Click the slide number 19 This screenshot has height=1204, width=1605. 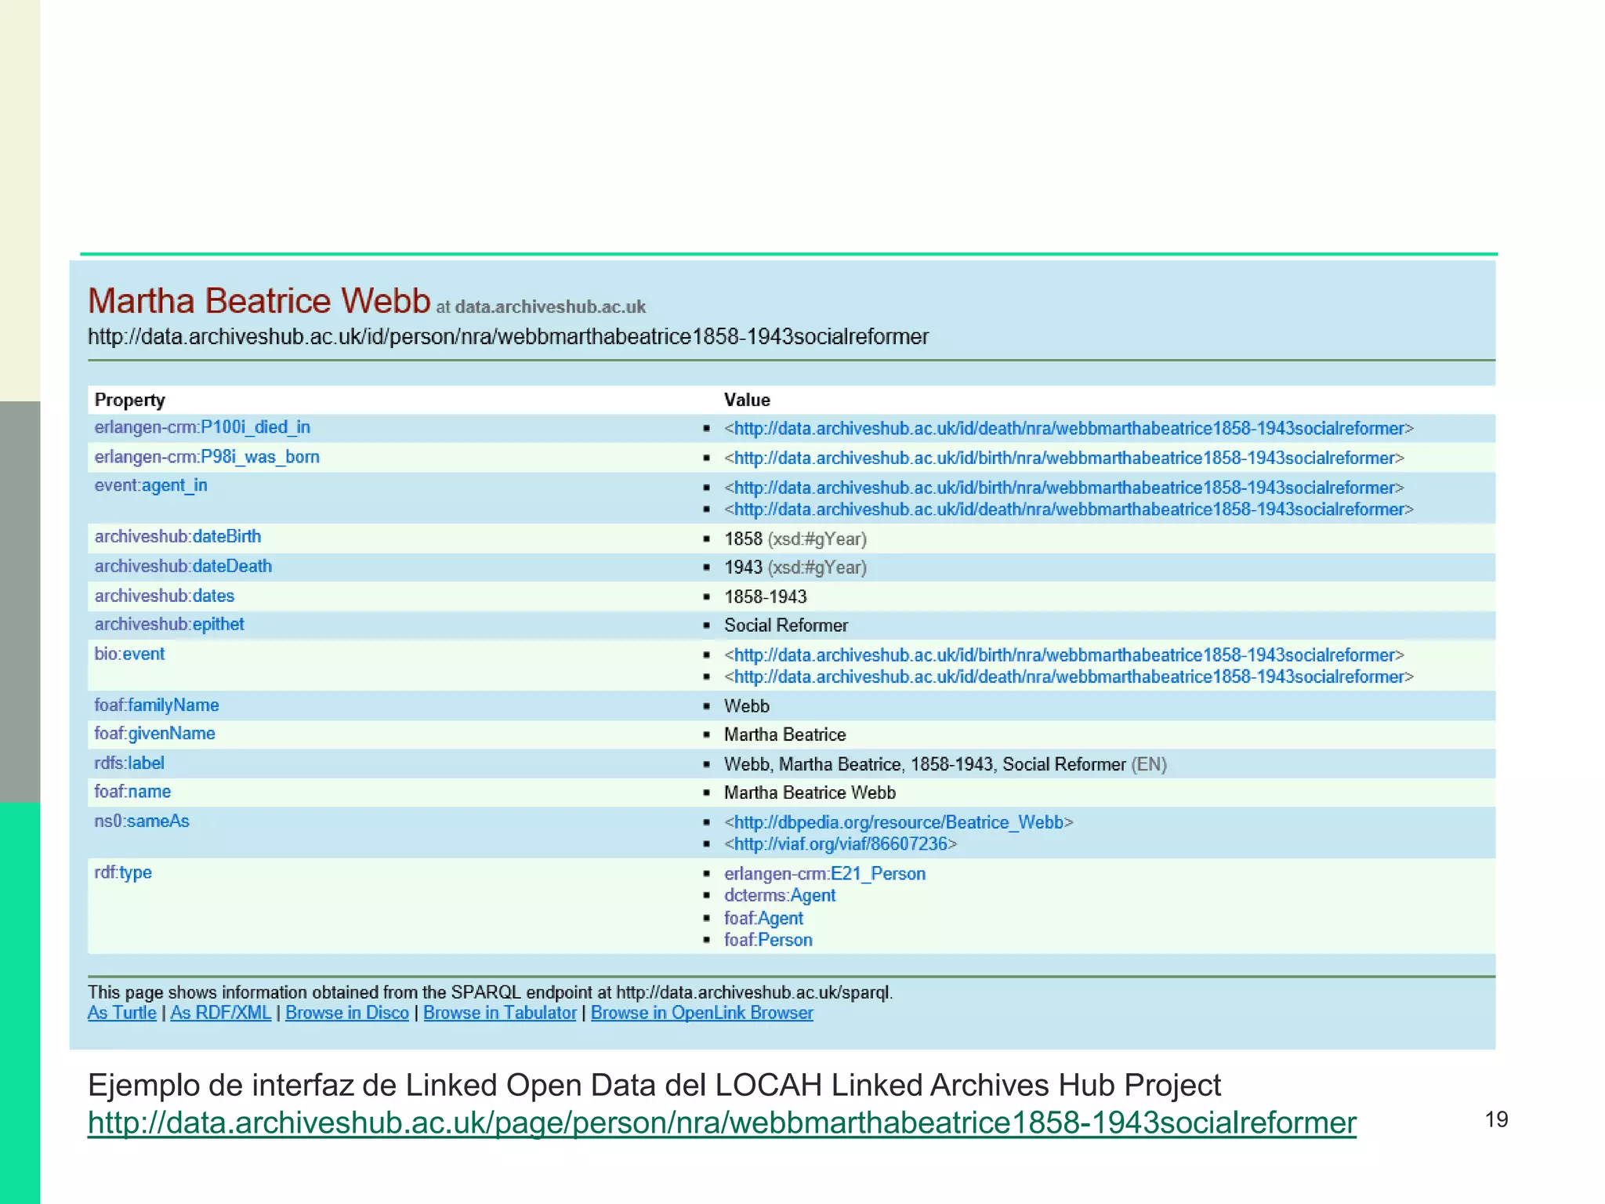(x=1496, y=1119)
